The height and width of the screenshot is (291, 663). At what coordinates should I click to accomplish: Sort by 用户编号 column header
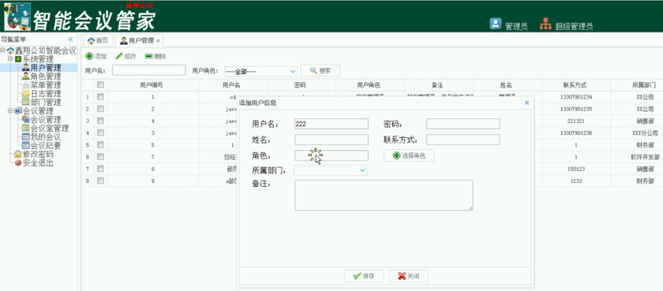152,85
